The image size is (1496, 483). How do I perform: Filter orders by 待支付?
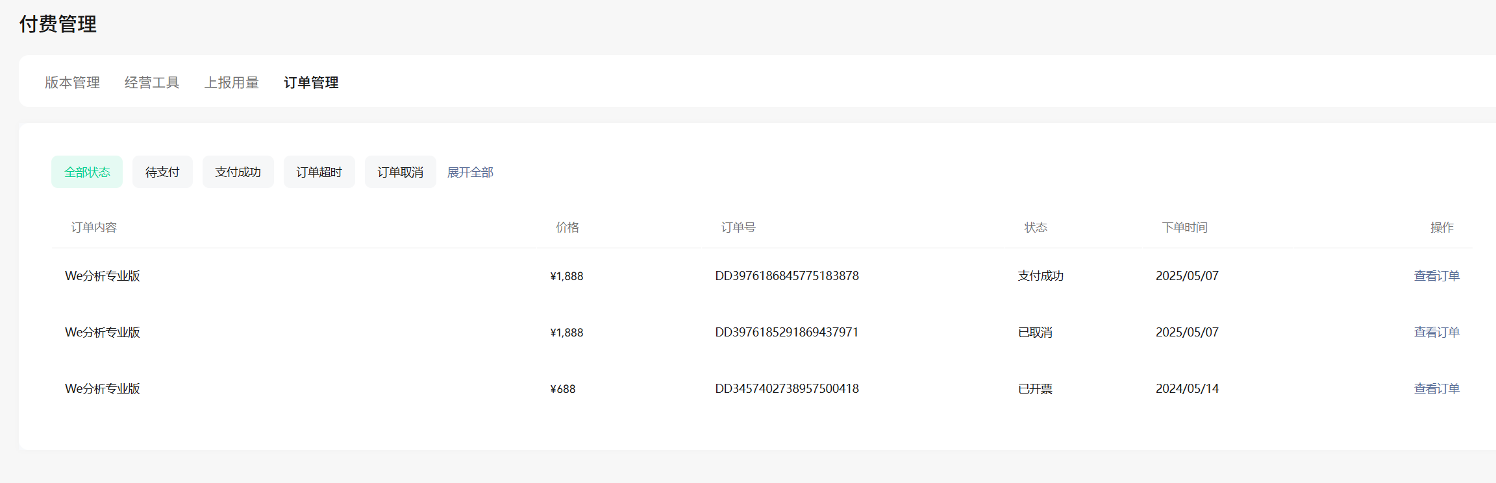pos(162,172)
